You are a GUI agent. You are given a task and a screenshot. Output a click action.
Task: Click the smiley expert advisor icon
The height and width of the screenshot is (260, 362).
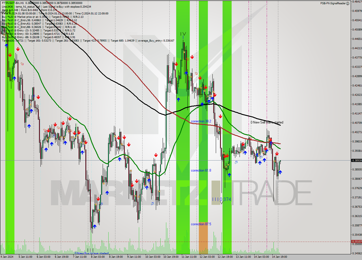coord(348,3)
